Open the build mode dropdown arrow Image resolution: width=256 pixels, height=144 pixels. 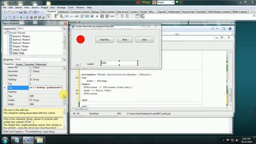click(18, 18)
